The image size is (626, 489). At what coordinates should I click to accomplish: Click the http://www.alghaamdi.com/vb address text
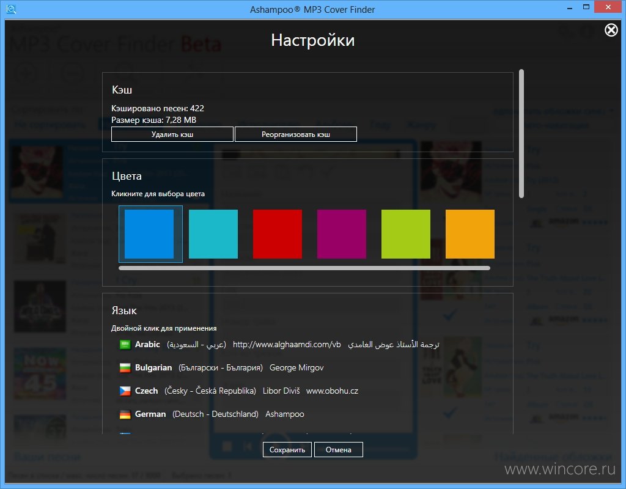coord(287,345)
